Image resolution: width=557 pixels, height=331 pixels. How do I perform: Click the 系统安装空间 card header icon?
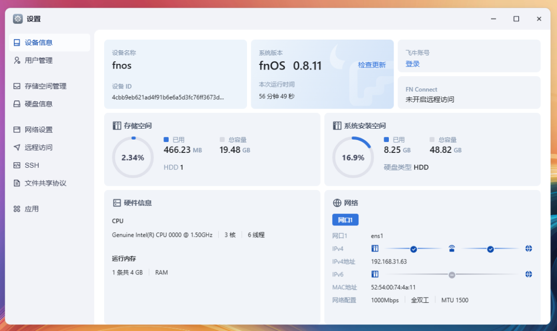[x=337, y=126]
